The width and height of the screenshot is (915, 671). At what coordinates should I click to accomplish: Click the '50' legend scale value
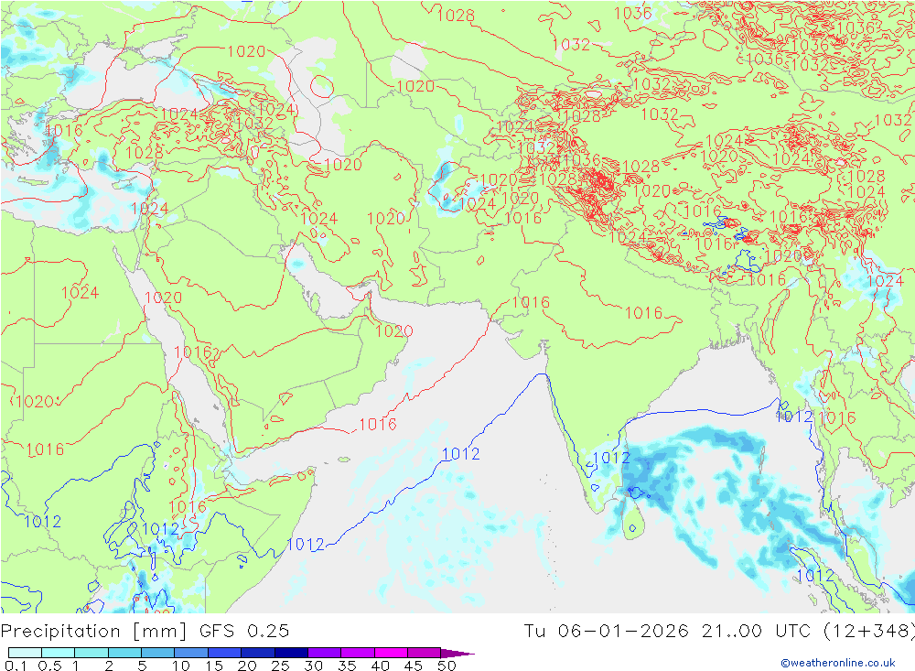point(447,666)
